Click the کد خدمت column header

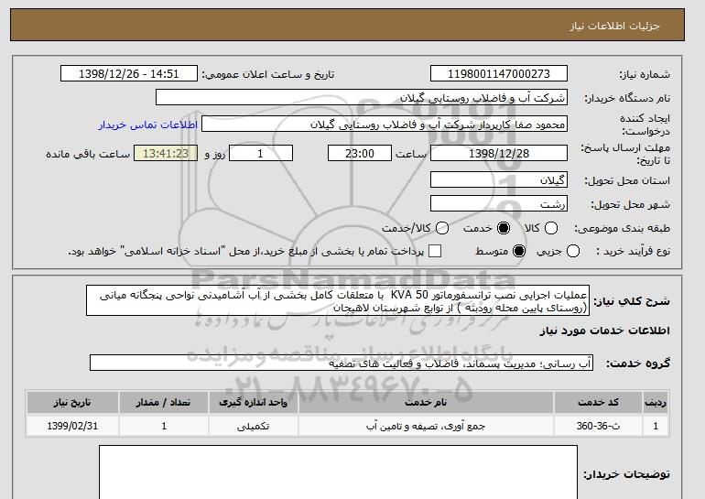(598, 402)
